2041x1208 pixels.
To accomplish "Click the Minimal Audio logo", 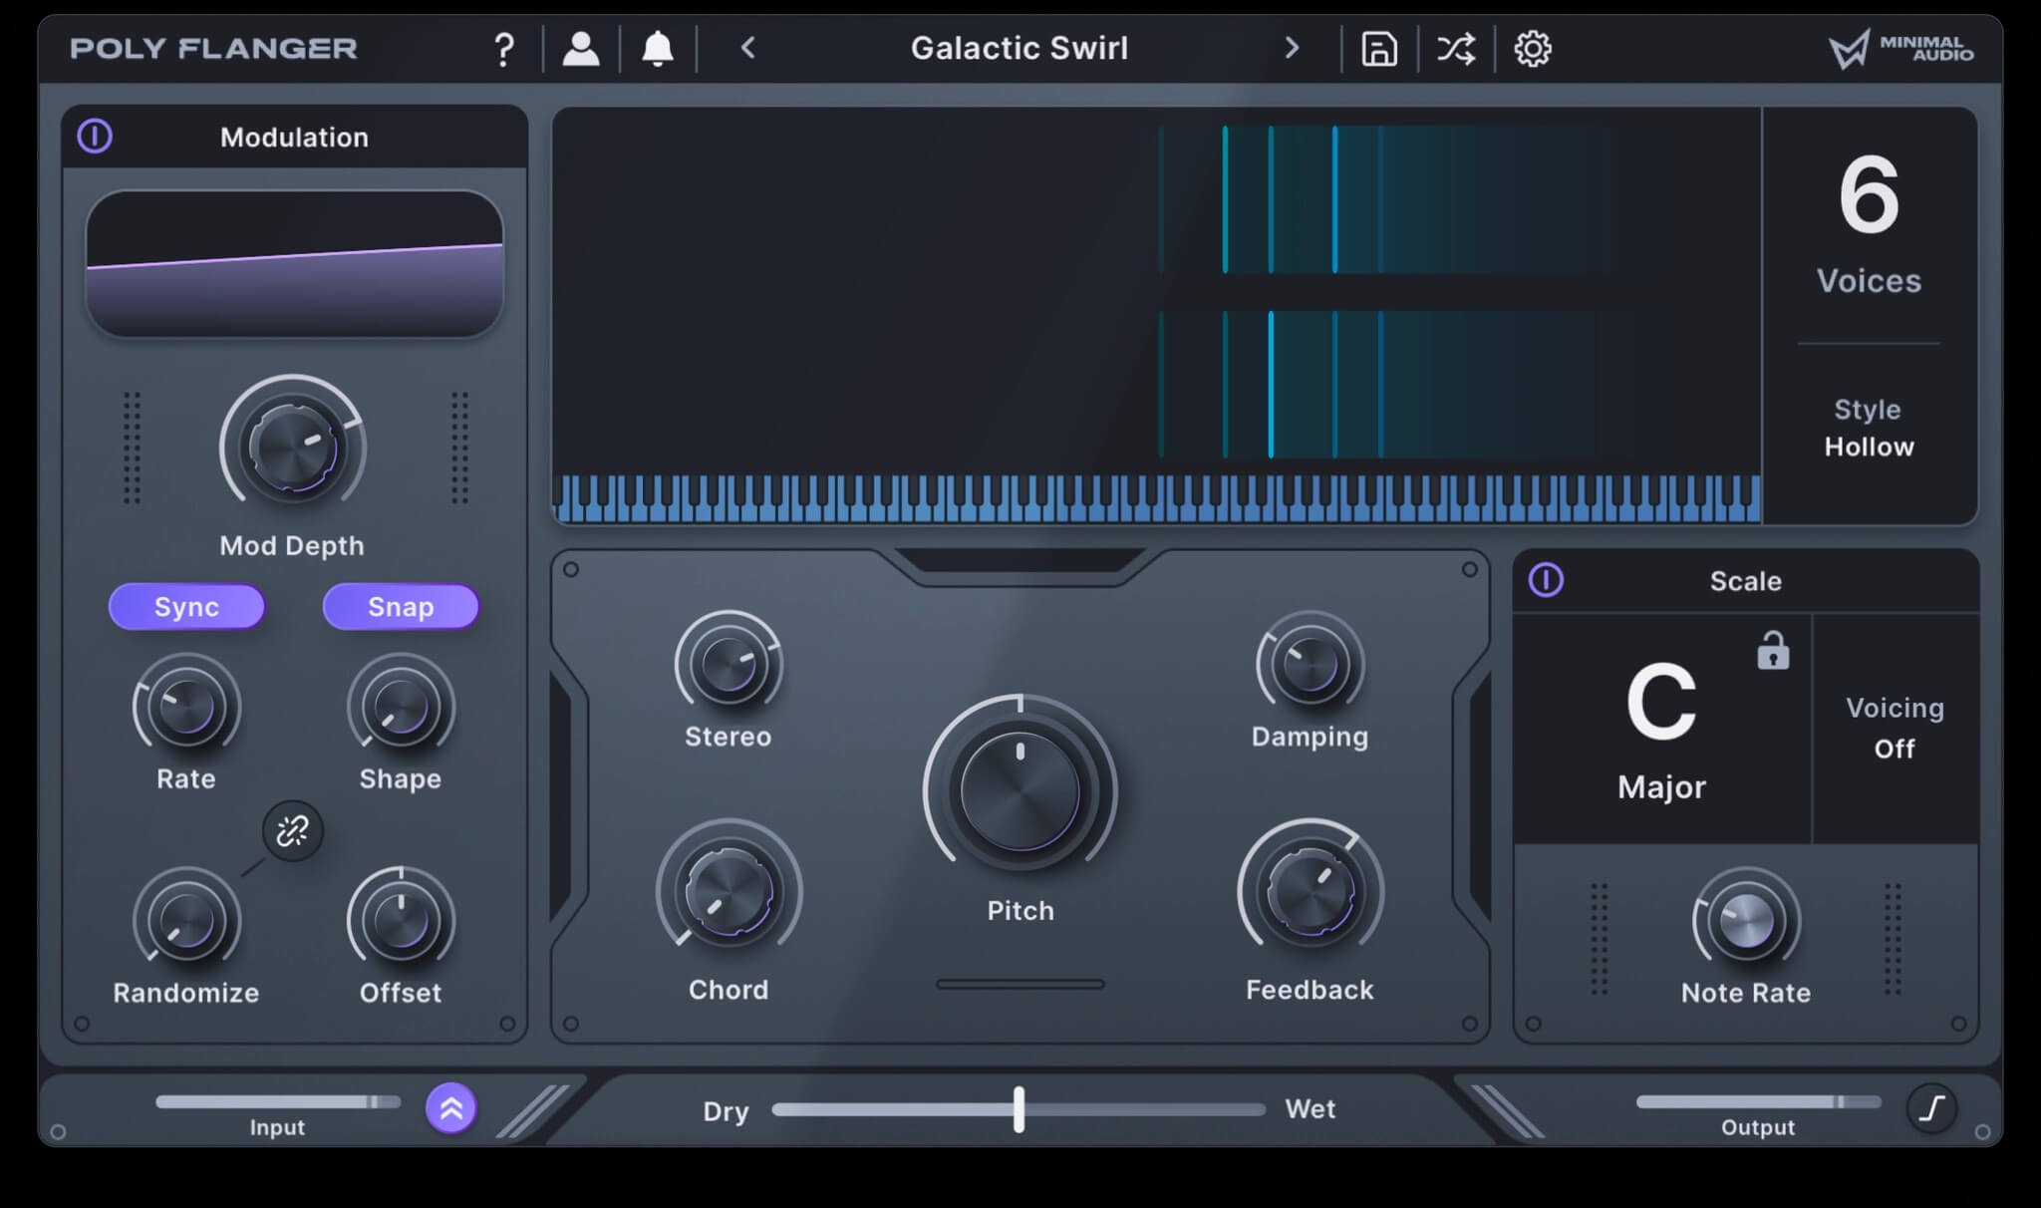I will [x=1900, y=47].
